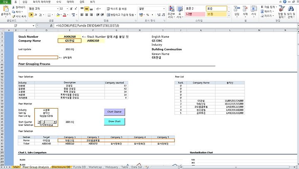
Task: Select the empty orange-bordered selection cell
Action: coord(38,58)
